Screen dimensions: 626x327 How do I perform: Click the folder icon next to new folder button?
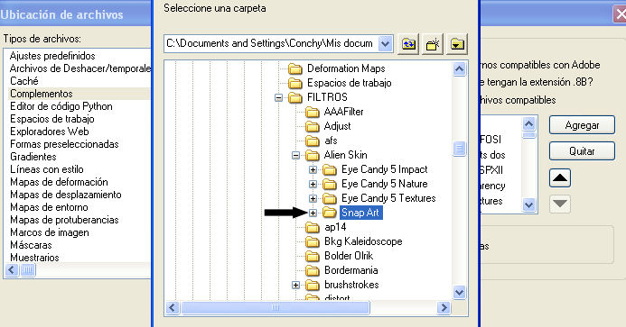click(457, 43)
